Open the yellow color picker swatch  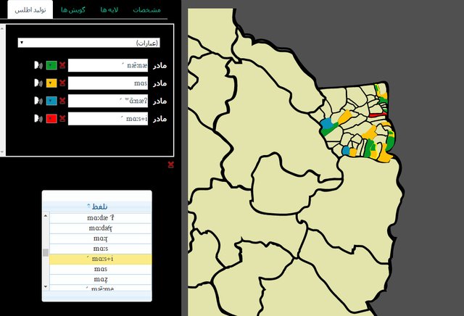pos(51,83)
